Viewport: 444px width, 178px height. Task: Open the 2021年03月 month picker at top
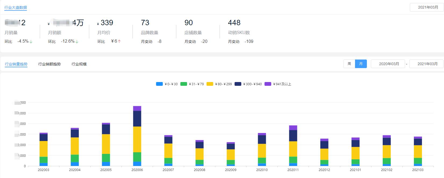click(x=426, y=7)
